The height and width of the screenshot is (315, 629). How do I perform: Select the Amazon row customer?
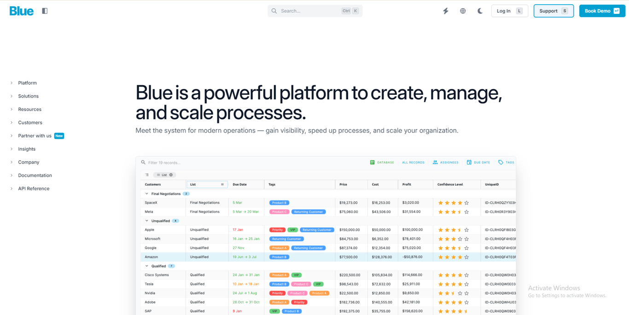(151, 257)
